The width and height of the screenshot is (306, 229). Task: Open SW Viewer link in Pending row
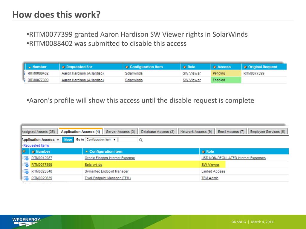click(192, 73)
